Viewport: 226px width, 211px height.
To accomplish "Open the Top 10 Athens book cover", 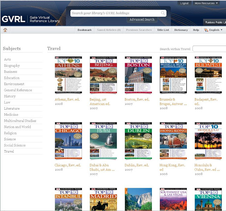I will (x=68, y=75).
